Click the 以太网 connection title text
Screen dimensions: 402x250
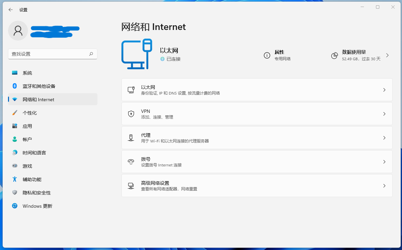pos(169,51)
